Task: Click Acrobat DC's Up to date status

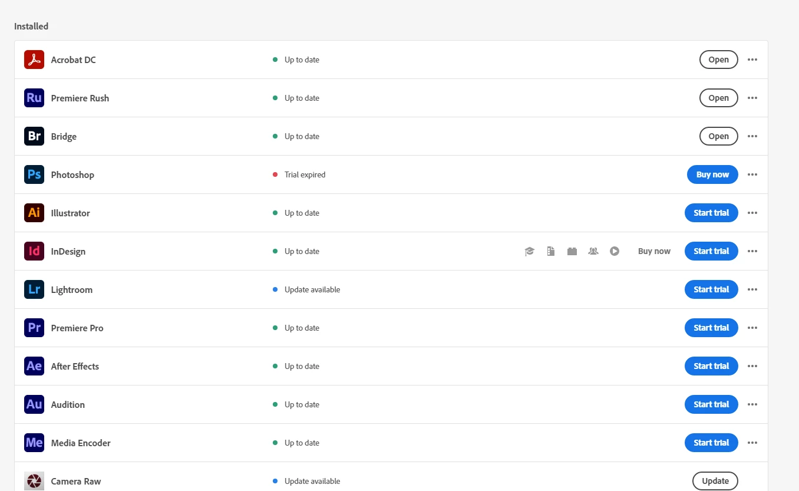Action: pos(302,60)
